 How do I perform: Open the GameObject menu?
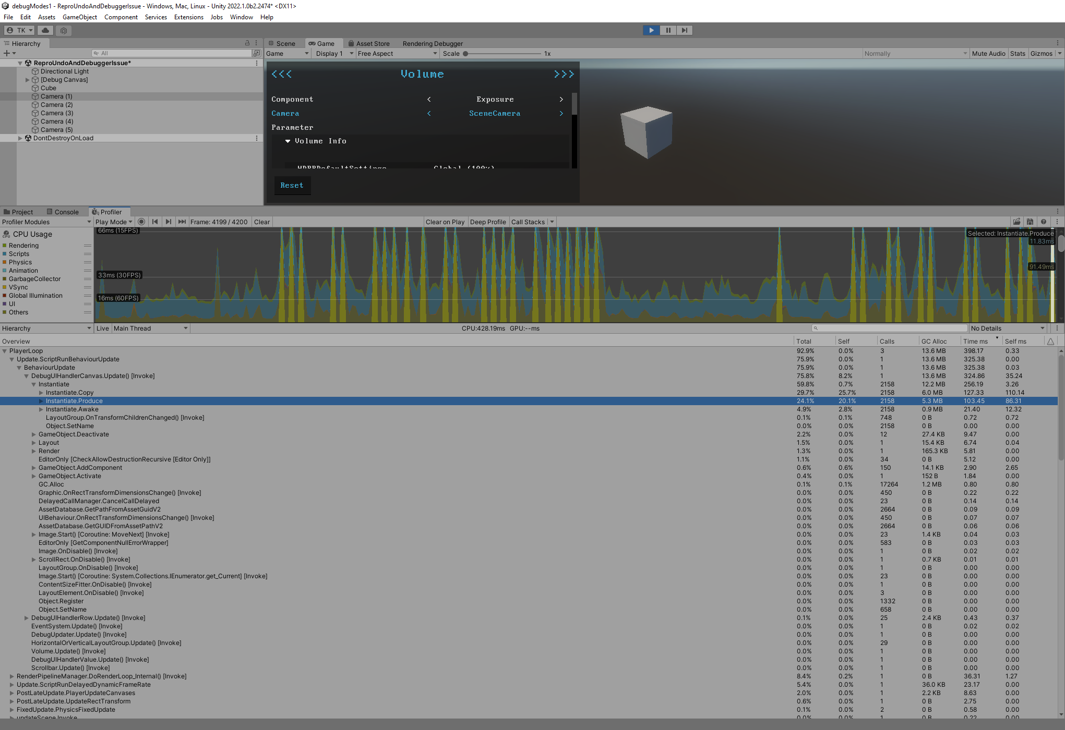[x=79, y=17]
